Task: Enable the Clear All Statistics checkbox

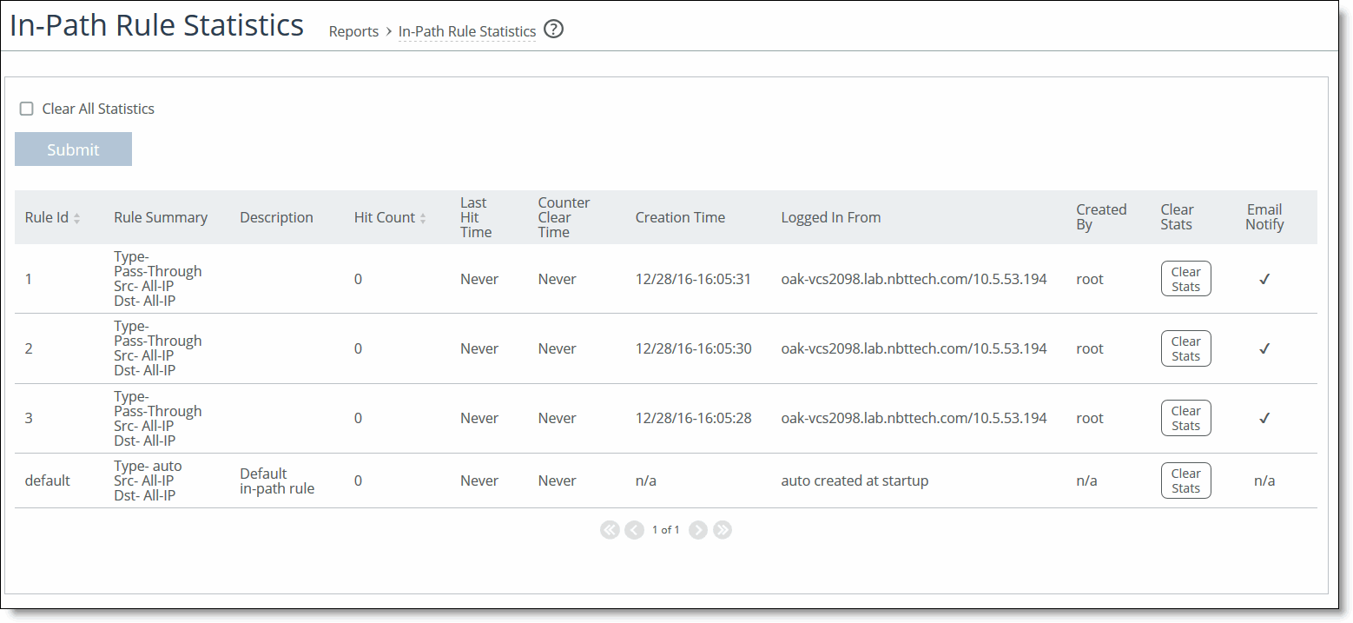Action: pyautogui.click(x=26, y=108)
